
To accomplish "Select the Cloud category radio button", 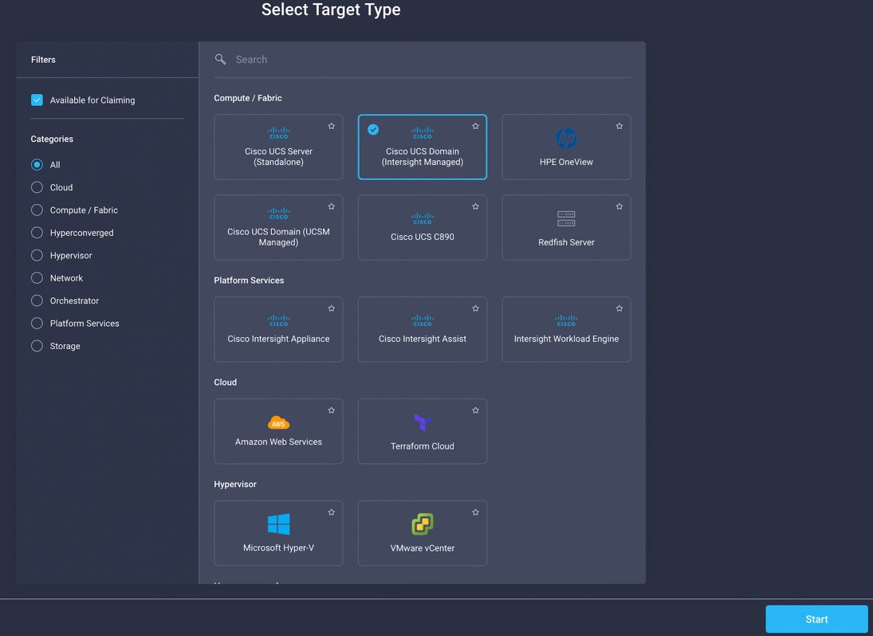I will pos(37,187).
